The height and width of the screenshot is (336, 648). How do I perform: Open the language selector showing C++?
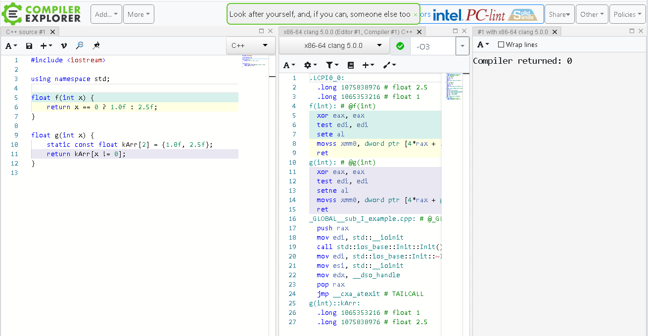pyautogui.click(x=250, y=45)
